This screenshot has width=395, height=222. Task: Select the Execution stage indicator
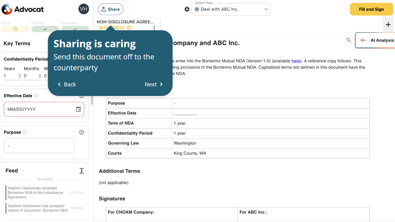[x=75, y=29]
